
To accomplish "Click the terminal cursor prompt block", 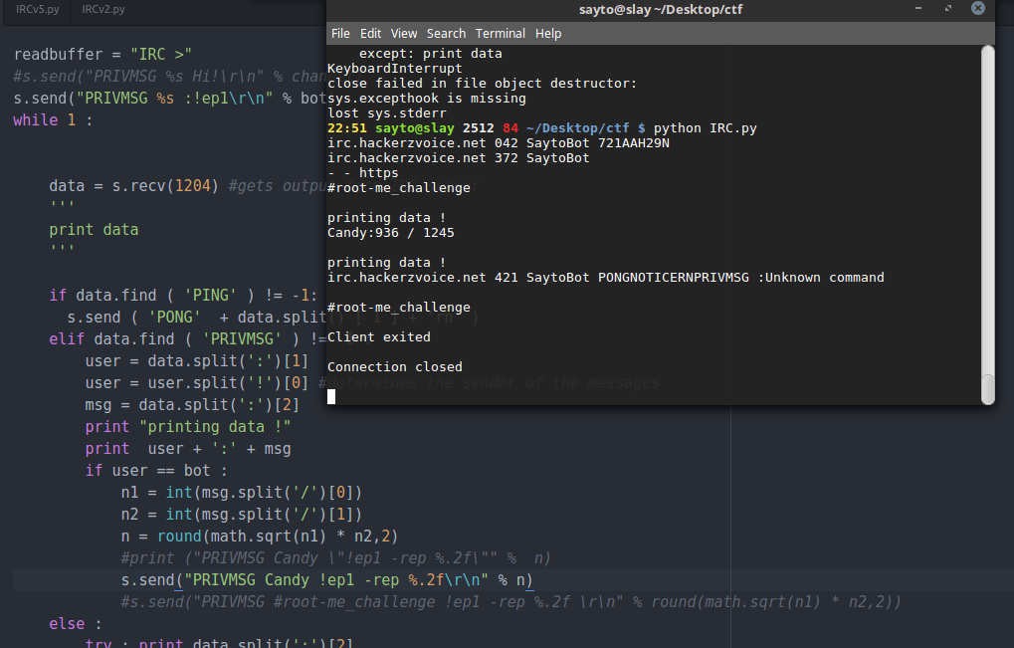I will [x=331, y=396].
